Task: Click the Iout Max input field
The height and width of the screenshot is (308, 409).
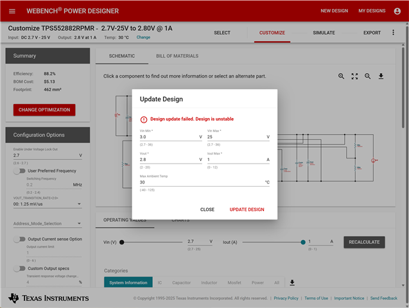Action: pos(238,160)
